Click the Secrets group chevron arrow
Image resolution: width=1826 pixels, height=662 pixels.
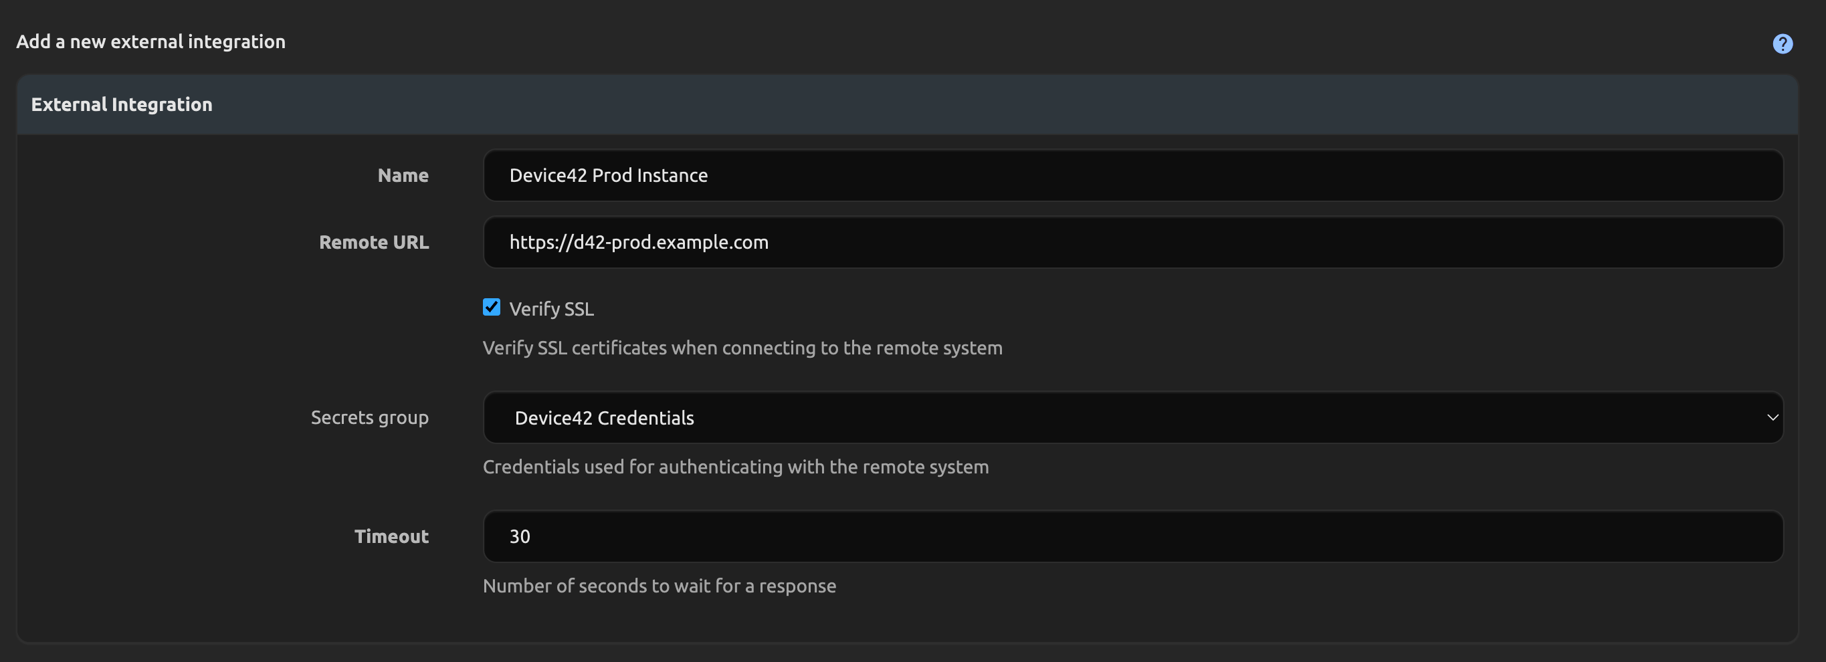(1772, 417)
